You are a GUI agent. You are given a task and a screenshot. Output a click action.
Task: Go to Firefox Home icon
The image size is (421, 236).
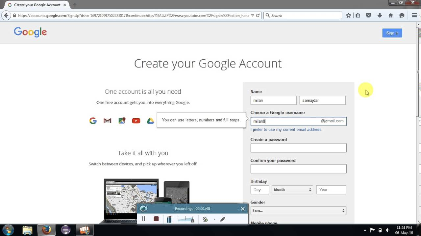click(x=391, y=15)
